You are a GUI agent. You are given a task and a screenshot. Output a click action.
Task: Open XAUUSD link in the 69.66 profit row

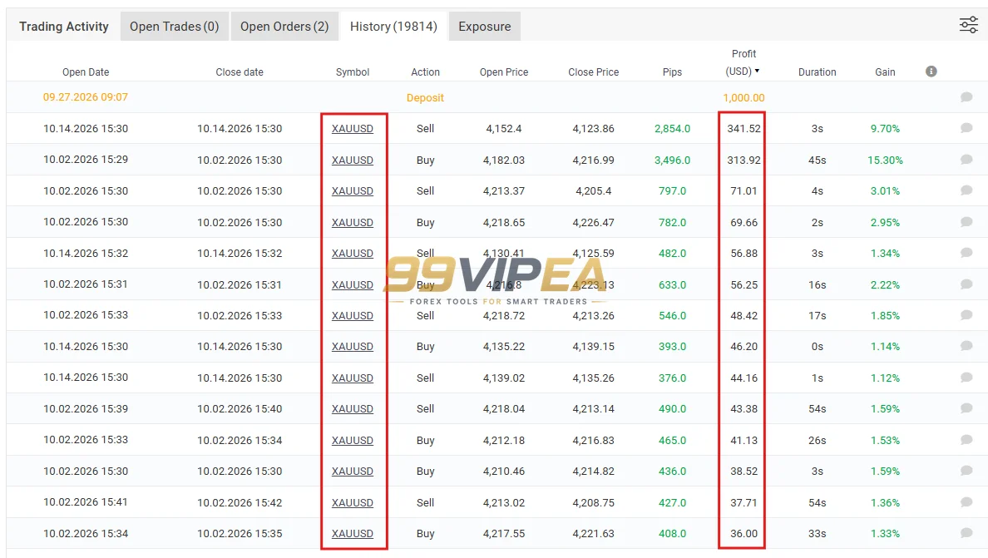point(353,222)
